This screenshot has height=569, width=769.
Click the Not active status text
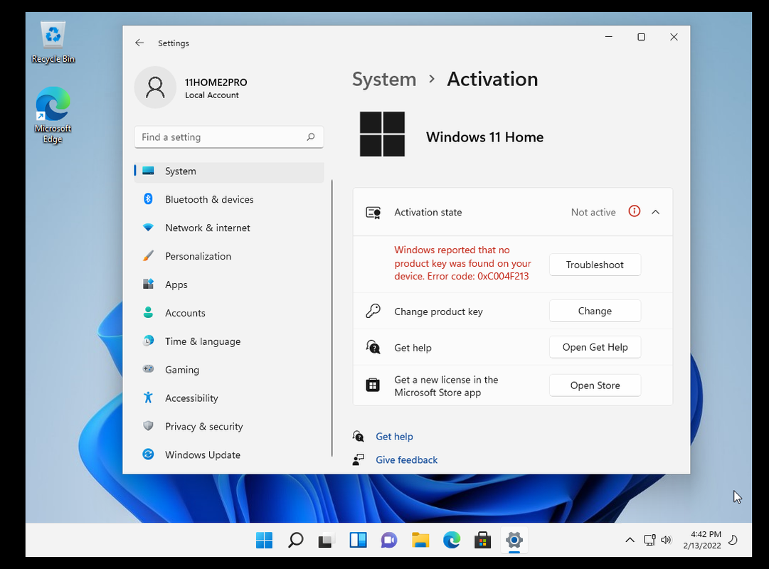593,213
